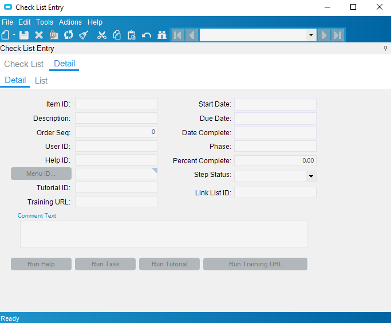Screen dimensions: 391x323
Task: Open the Help menu
Action: pos(95,22)
